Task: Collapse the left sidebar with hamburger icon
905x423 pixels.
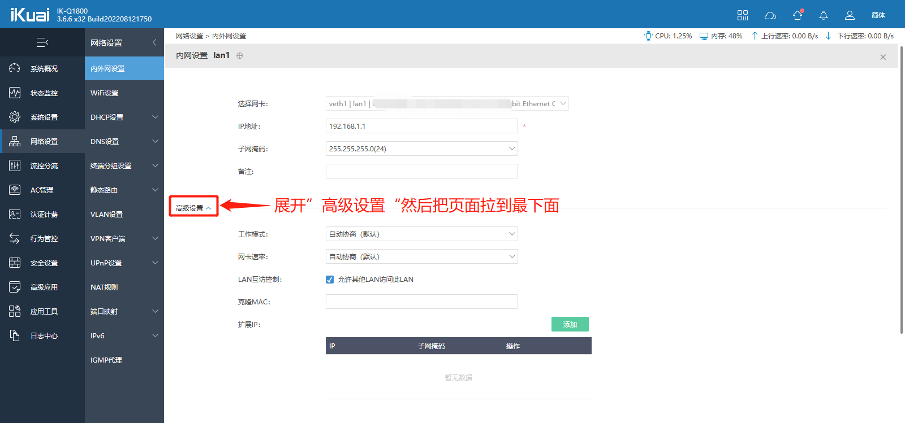Action: click(x=42, y=42)
